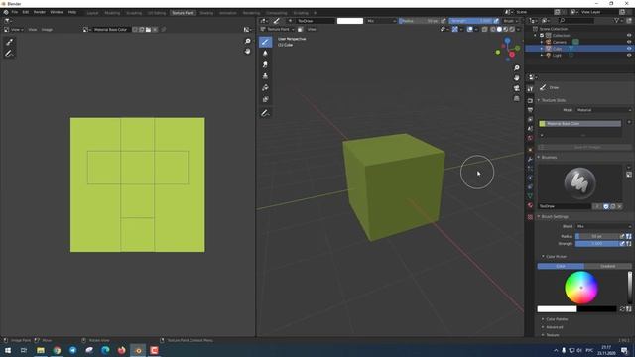Click the zoom icon in image editor
The width and height of the screenshot is (635, 357).
coord(247,41)
